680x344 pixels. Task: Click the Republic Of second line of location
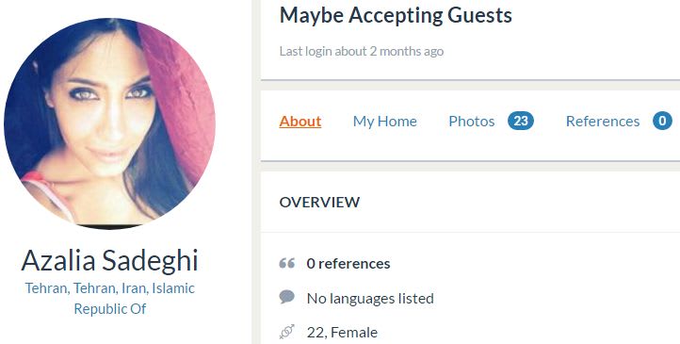109,309
